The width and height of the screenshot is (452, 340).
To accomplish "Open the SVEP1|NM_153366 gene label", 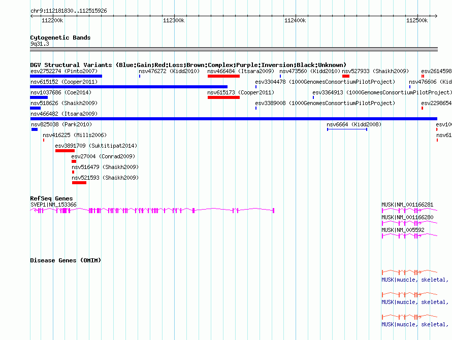I will click(54, 205).
